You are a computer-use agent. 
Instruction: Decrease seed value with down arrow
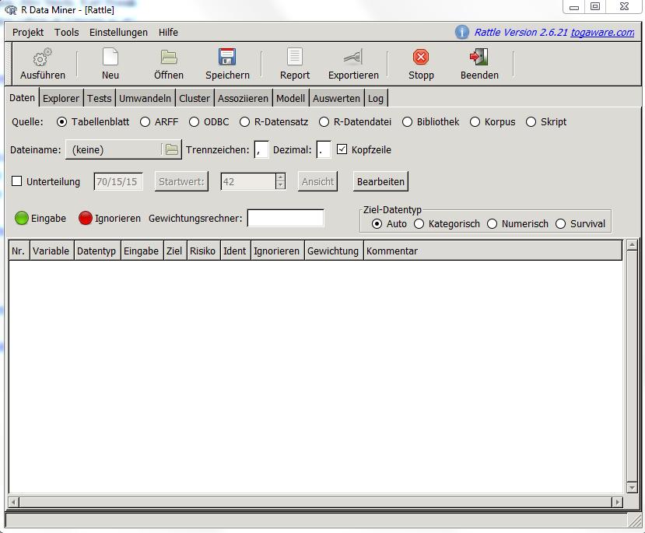280,185
